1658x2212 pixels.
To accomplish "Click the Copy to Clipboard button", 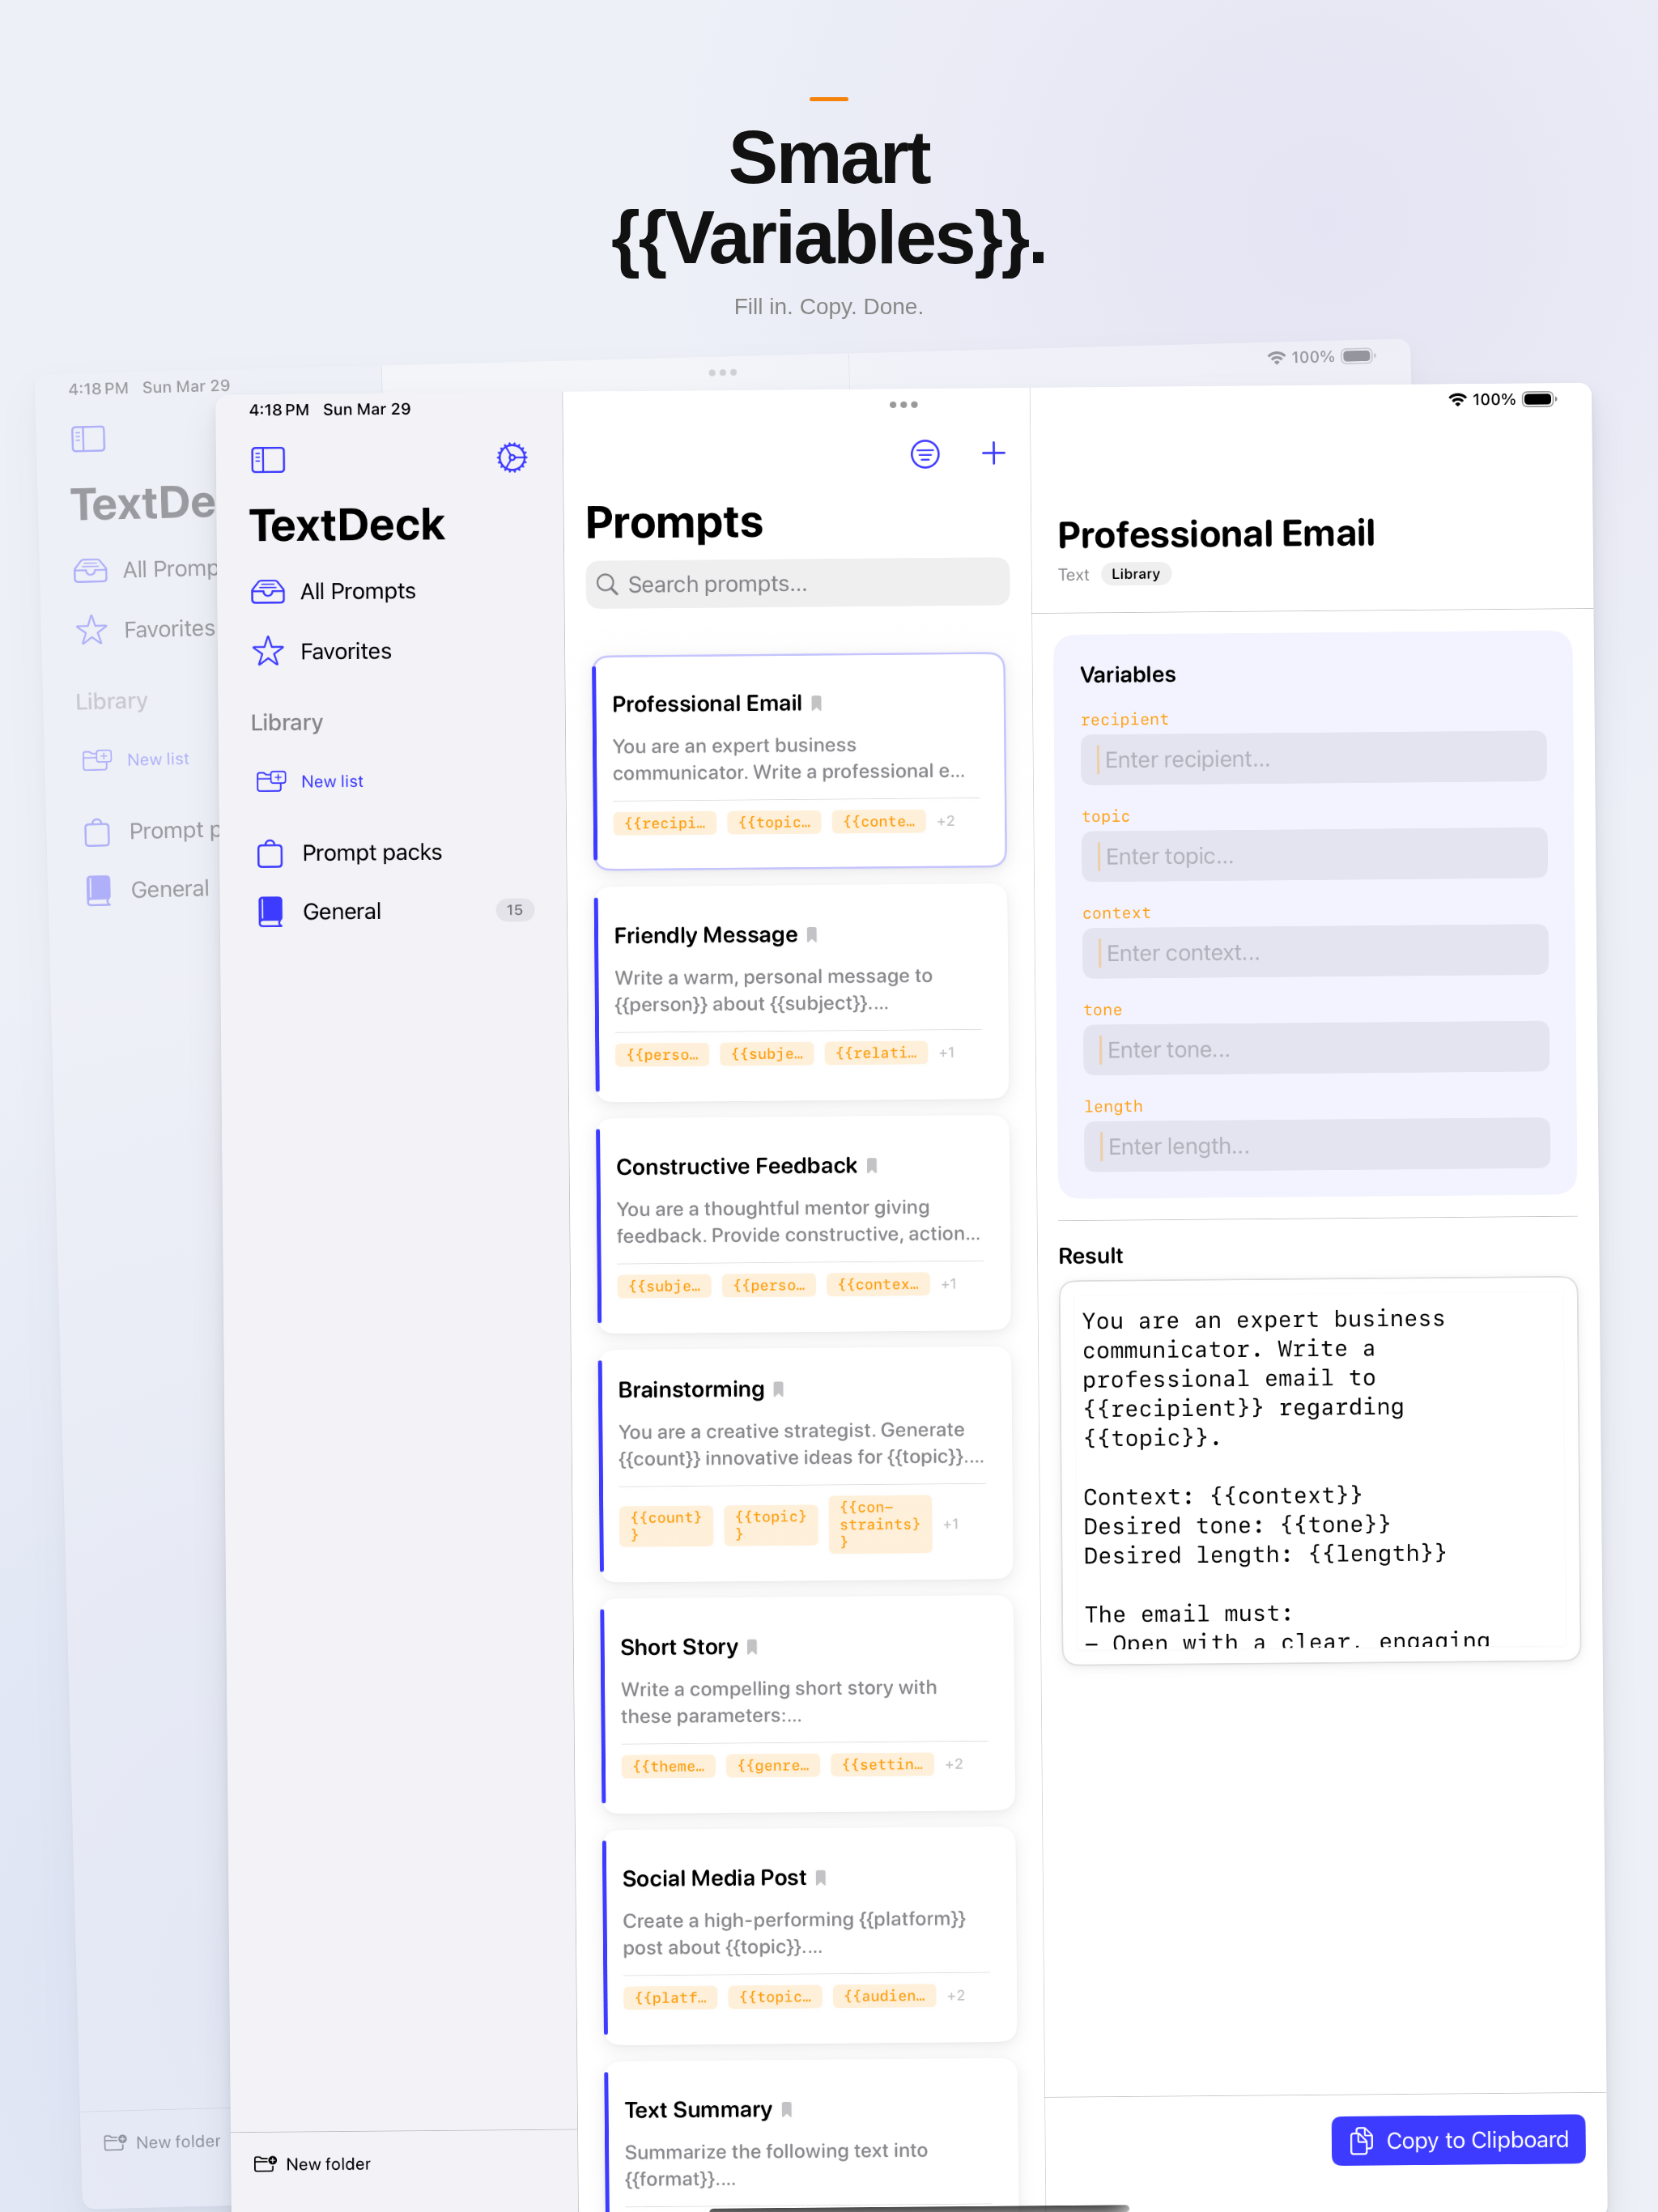I will tap(1458, 2140).
